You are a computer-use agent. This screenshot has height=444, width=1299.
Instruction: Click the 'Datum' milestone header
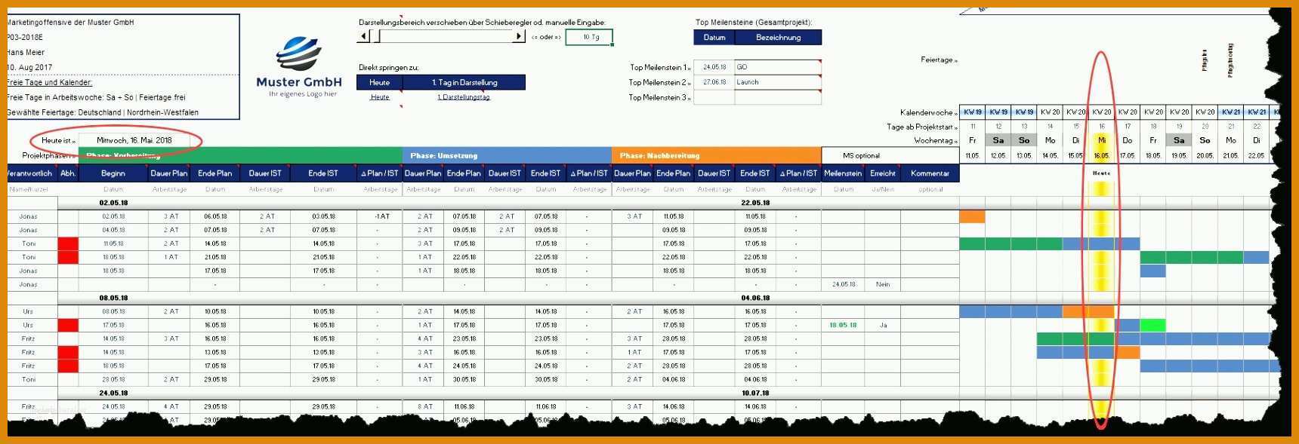[714, 37]
